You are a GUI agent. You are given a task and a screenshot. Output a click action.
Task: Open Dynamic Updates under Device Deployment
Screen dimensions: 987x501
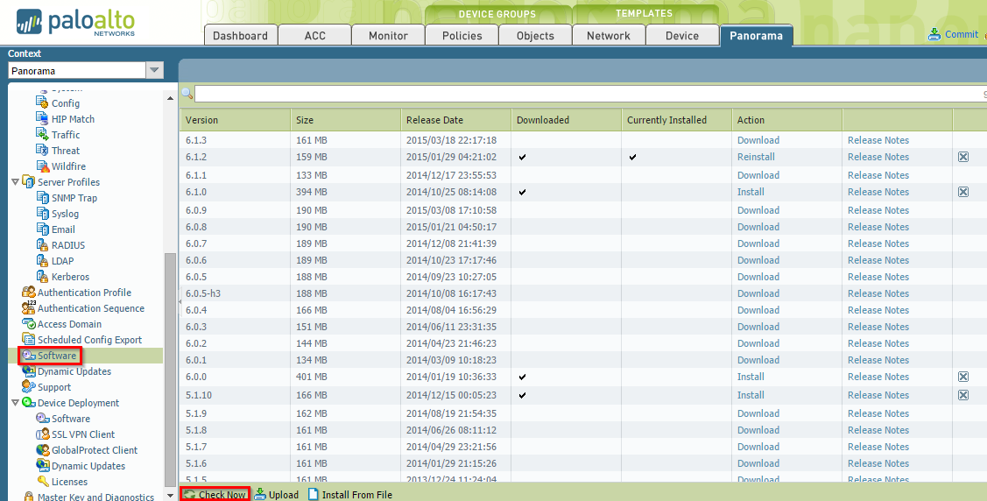point(88,466)
